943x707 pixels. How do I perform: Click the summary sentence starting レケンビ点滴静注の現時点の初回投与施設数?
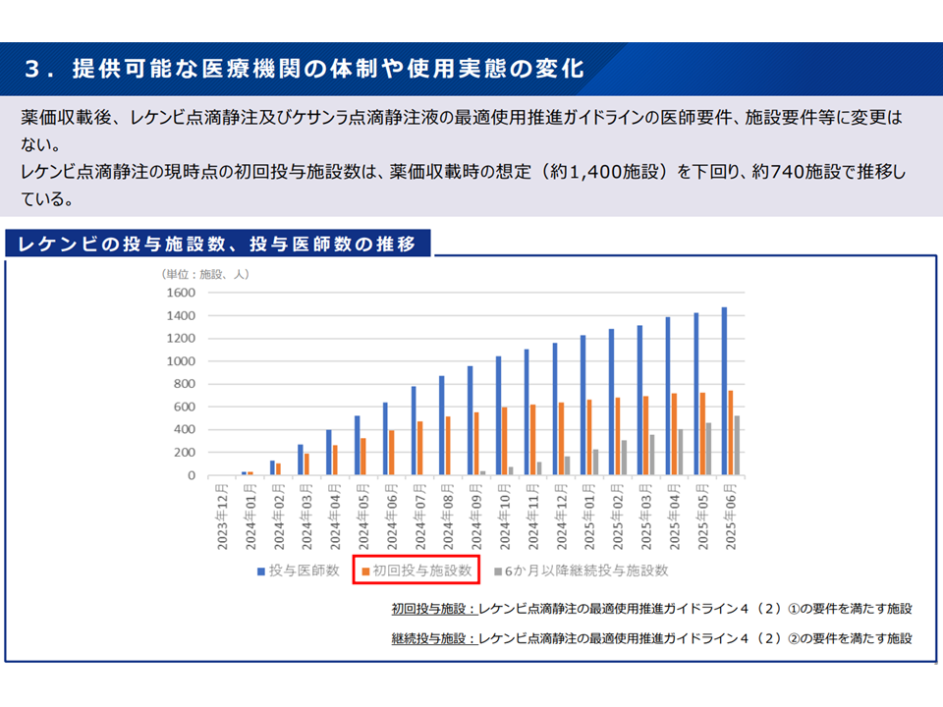click(x=463, y=186)
